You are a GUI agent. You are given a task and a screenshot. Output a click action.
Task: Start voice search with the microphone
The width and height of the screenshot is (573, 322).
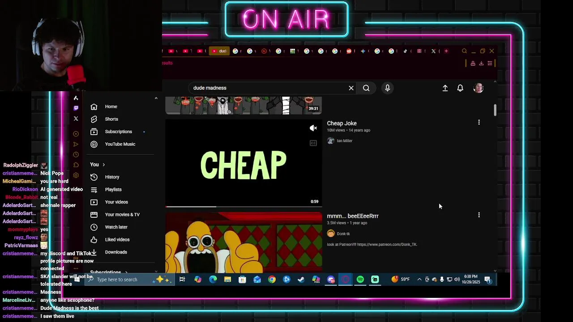point(388,88)
